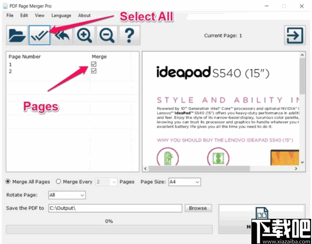Select the Merge All Pages radio button
This screenshot has width=312, height=244.
tap(8, 182)
